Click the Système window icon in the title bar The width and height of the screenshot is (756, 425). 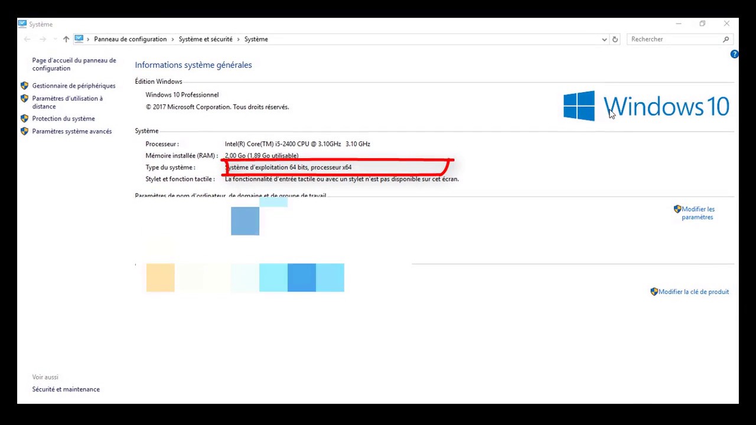(22, 24)
